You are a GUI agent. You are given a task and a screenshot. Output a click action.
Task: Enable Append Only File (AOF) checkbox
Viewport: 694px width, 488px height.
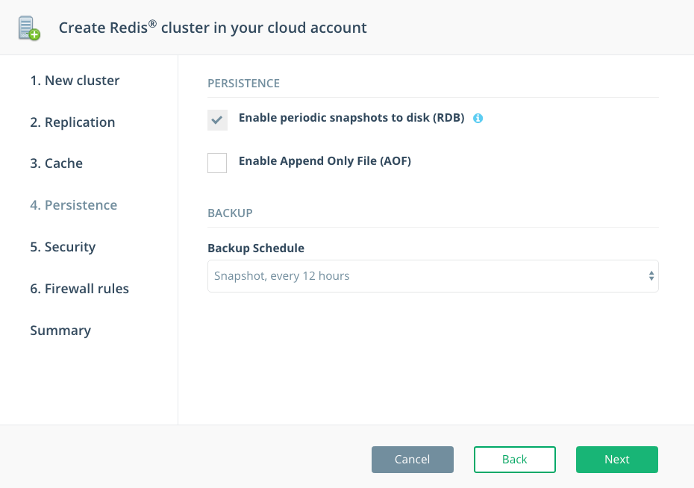(217, 163)
